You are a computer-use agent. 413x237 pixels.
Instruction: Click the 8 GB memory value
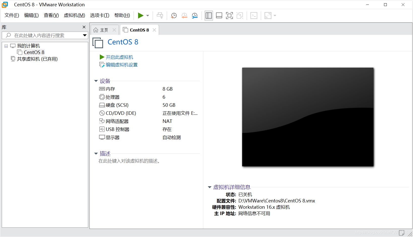point(168,89)
